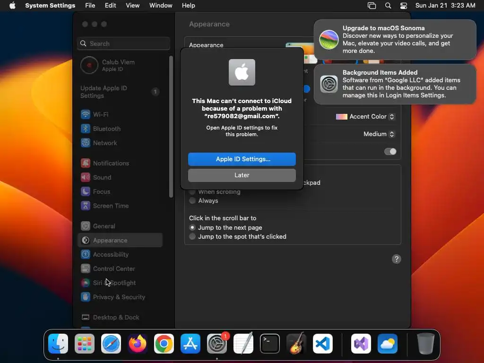This screenshot has width=484, height=363.
Task: Open the Apple menu
Action: click(12, 6)
